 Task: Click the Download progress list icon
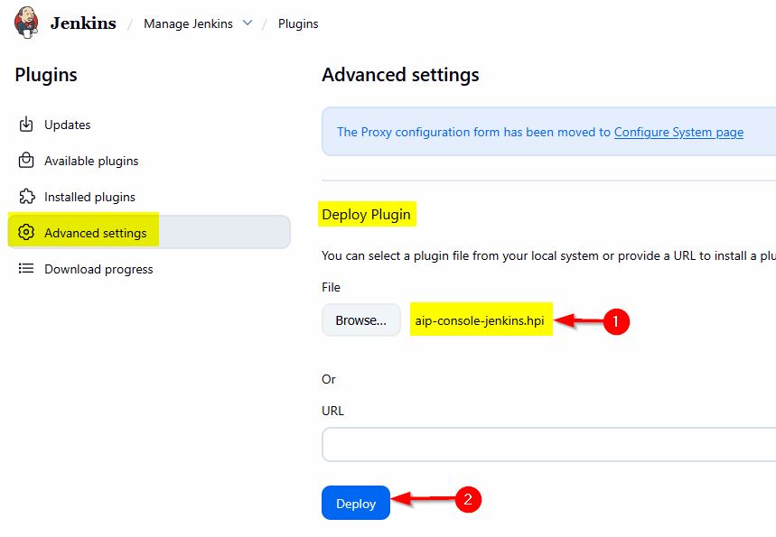click(x=26, y=269)
